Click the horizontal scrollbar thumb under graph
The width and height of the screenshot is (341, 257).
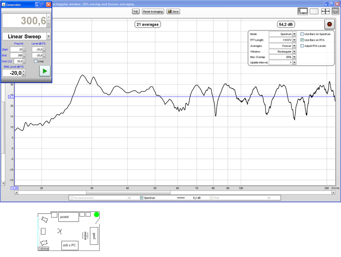pos(128,192)
